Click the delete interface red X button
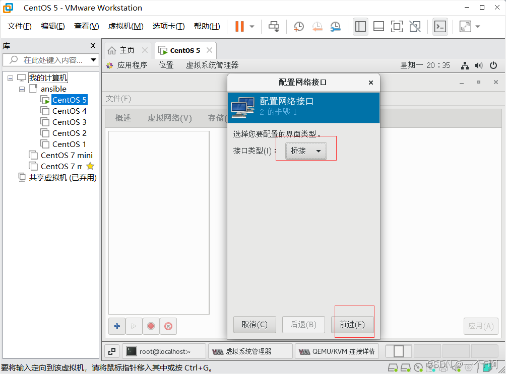506x374 pixels. pos(168,326)
